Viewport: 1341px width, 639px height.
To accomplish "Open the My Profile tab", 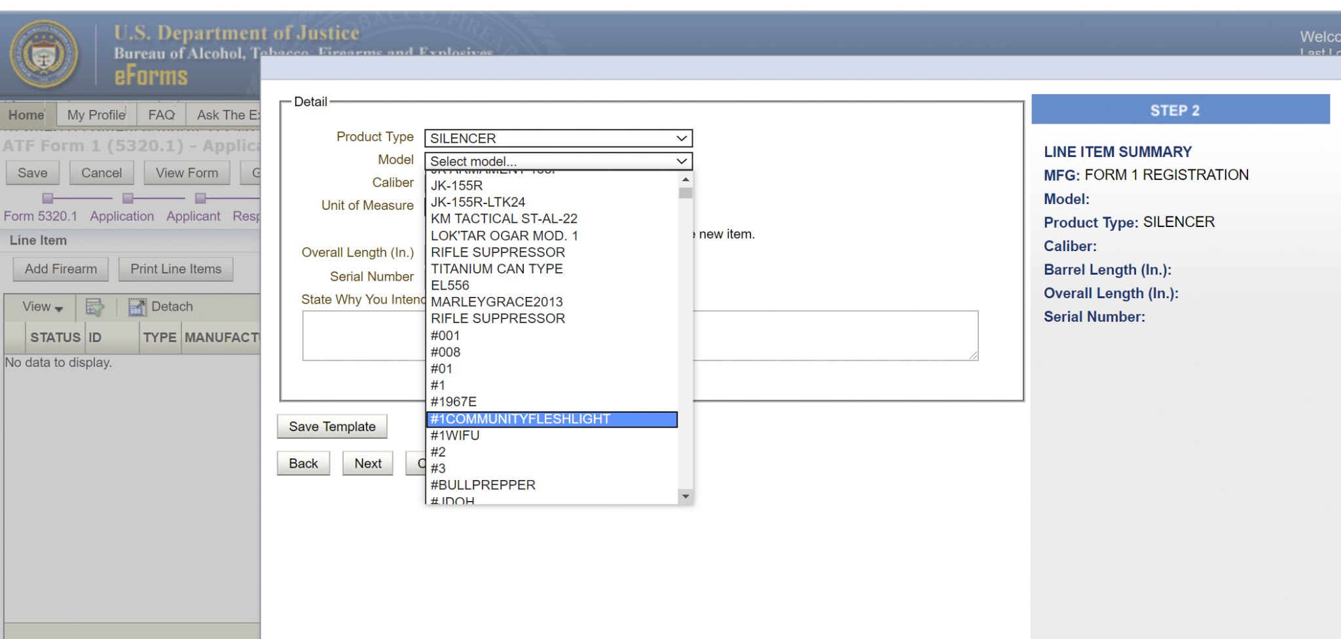I will pos(96,115).
